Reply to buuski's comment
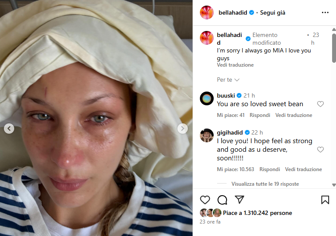Viewport: 336px width, 236px height. tap(260, 115)
